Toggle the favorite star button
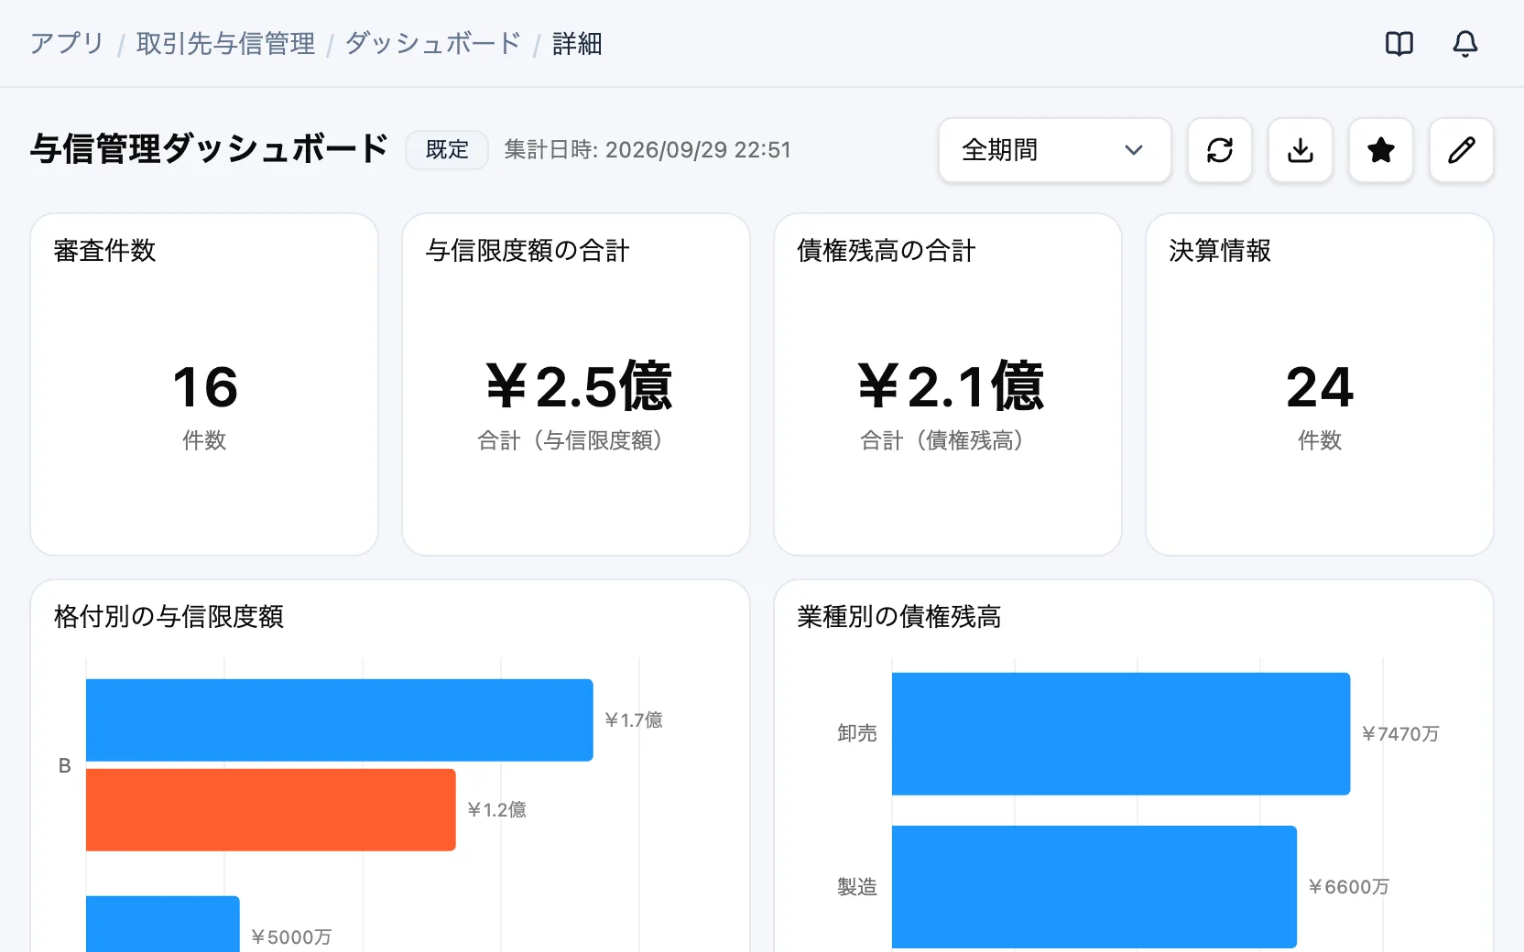The height and width of the screenshot is (952, 1524). (1381, 150)
